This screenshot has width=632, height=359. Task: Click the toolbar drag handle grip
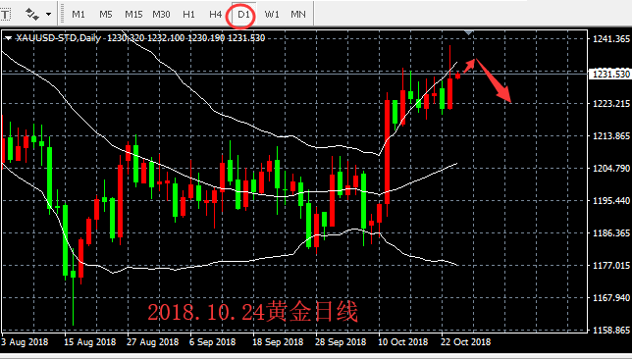pos(63,14)
